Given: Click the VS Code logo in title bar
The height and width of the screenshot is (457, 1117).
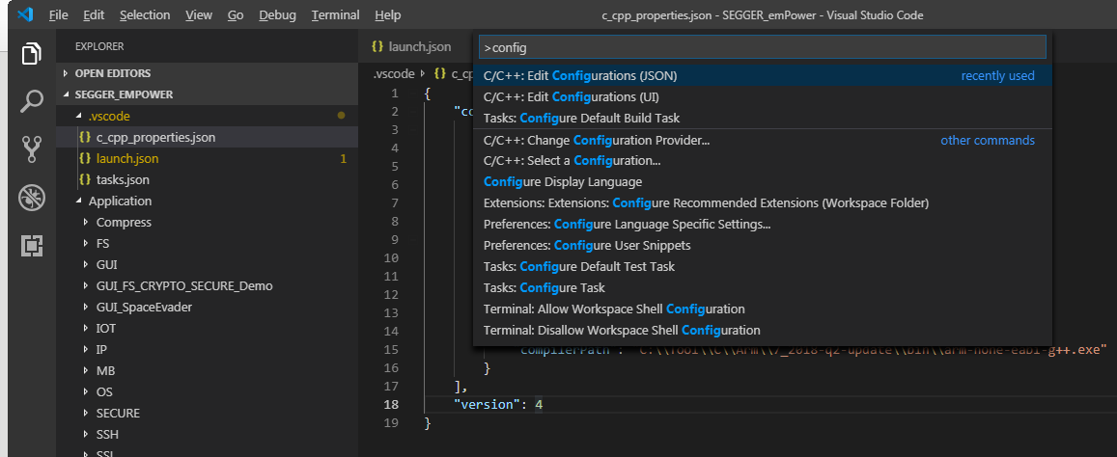Looking at the screenshot, I should coord(26,15).
